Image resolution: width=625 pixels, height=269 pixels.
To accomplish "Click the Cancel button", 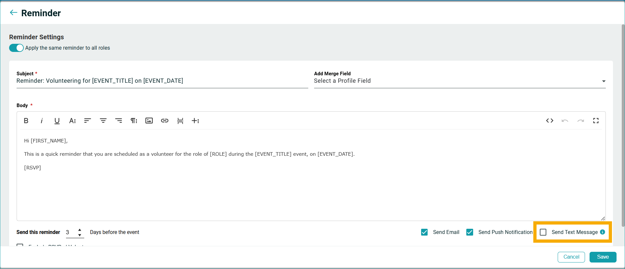I will coord(571,257).
